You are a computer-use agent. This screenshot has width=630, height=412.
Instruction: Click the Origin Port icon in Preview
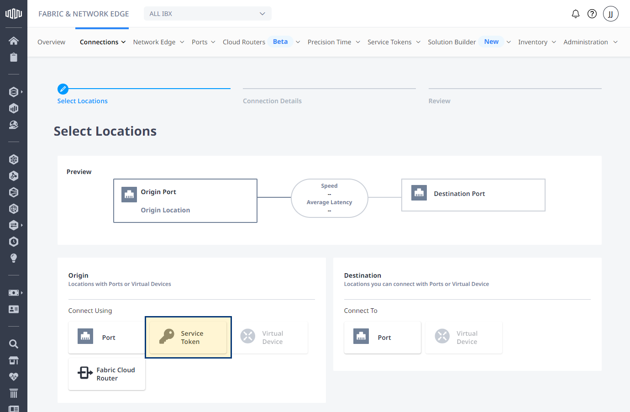tap(129, 194)
